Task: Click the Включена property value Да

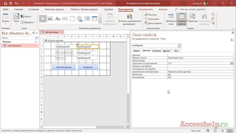Action: click(x=201, y=75)
